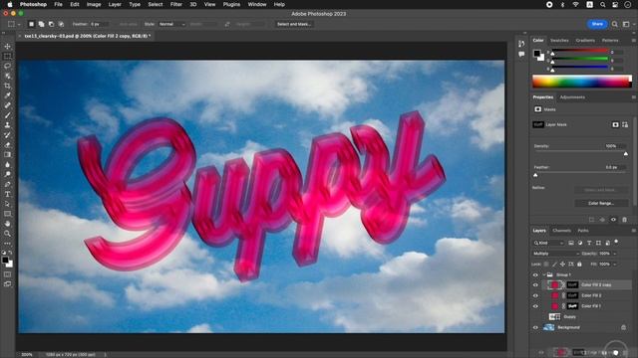Select the Eraser tool
Screen dimensions: 638x358
[7, 144]
